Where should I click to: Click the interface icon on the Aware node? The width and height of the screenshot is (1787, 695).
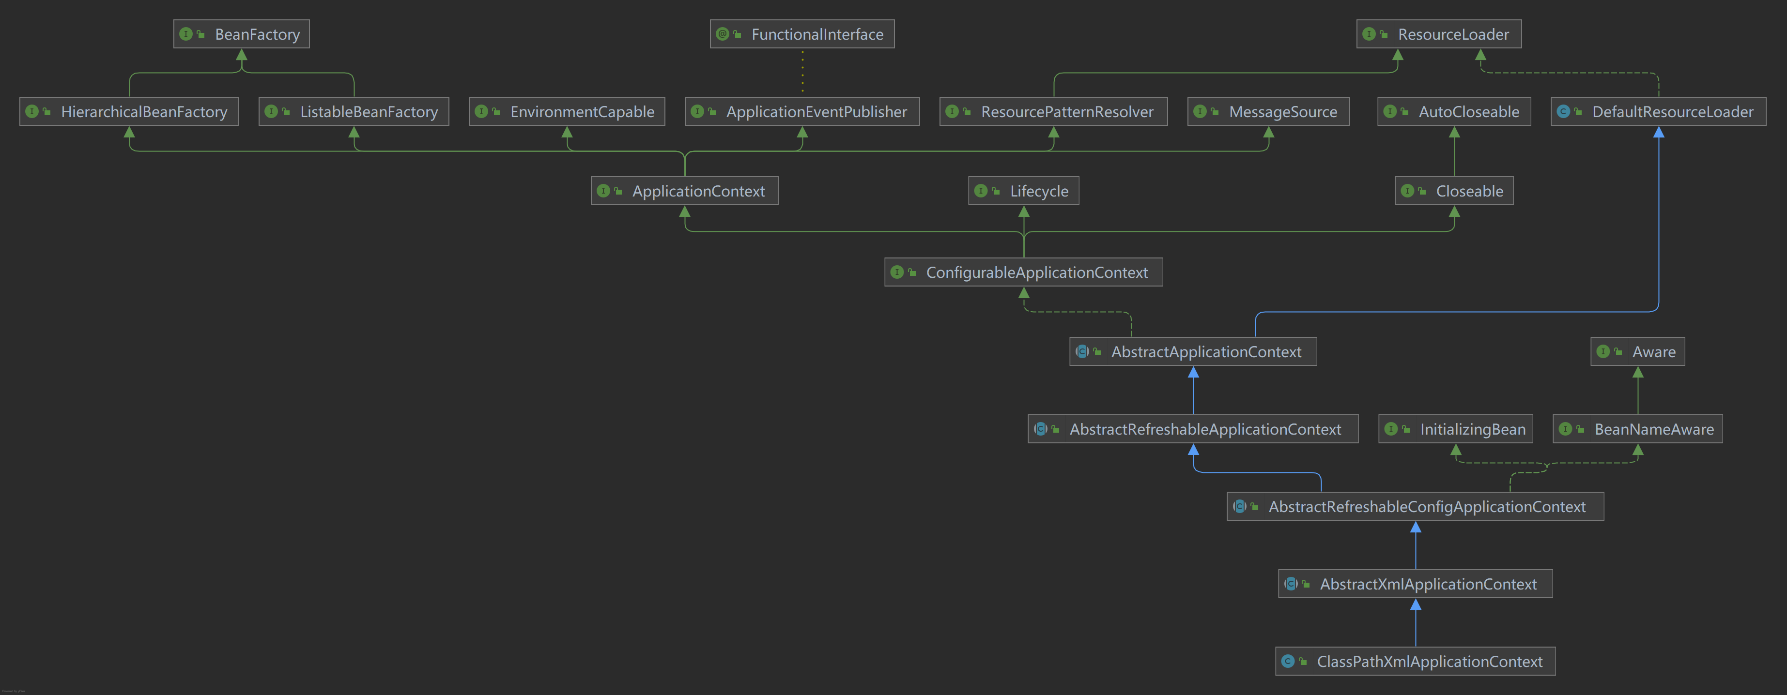click(x=1603, y=352)
